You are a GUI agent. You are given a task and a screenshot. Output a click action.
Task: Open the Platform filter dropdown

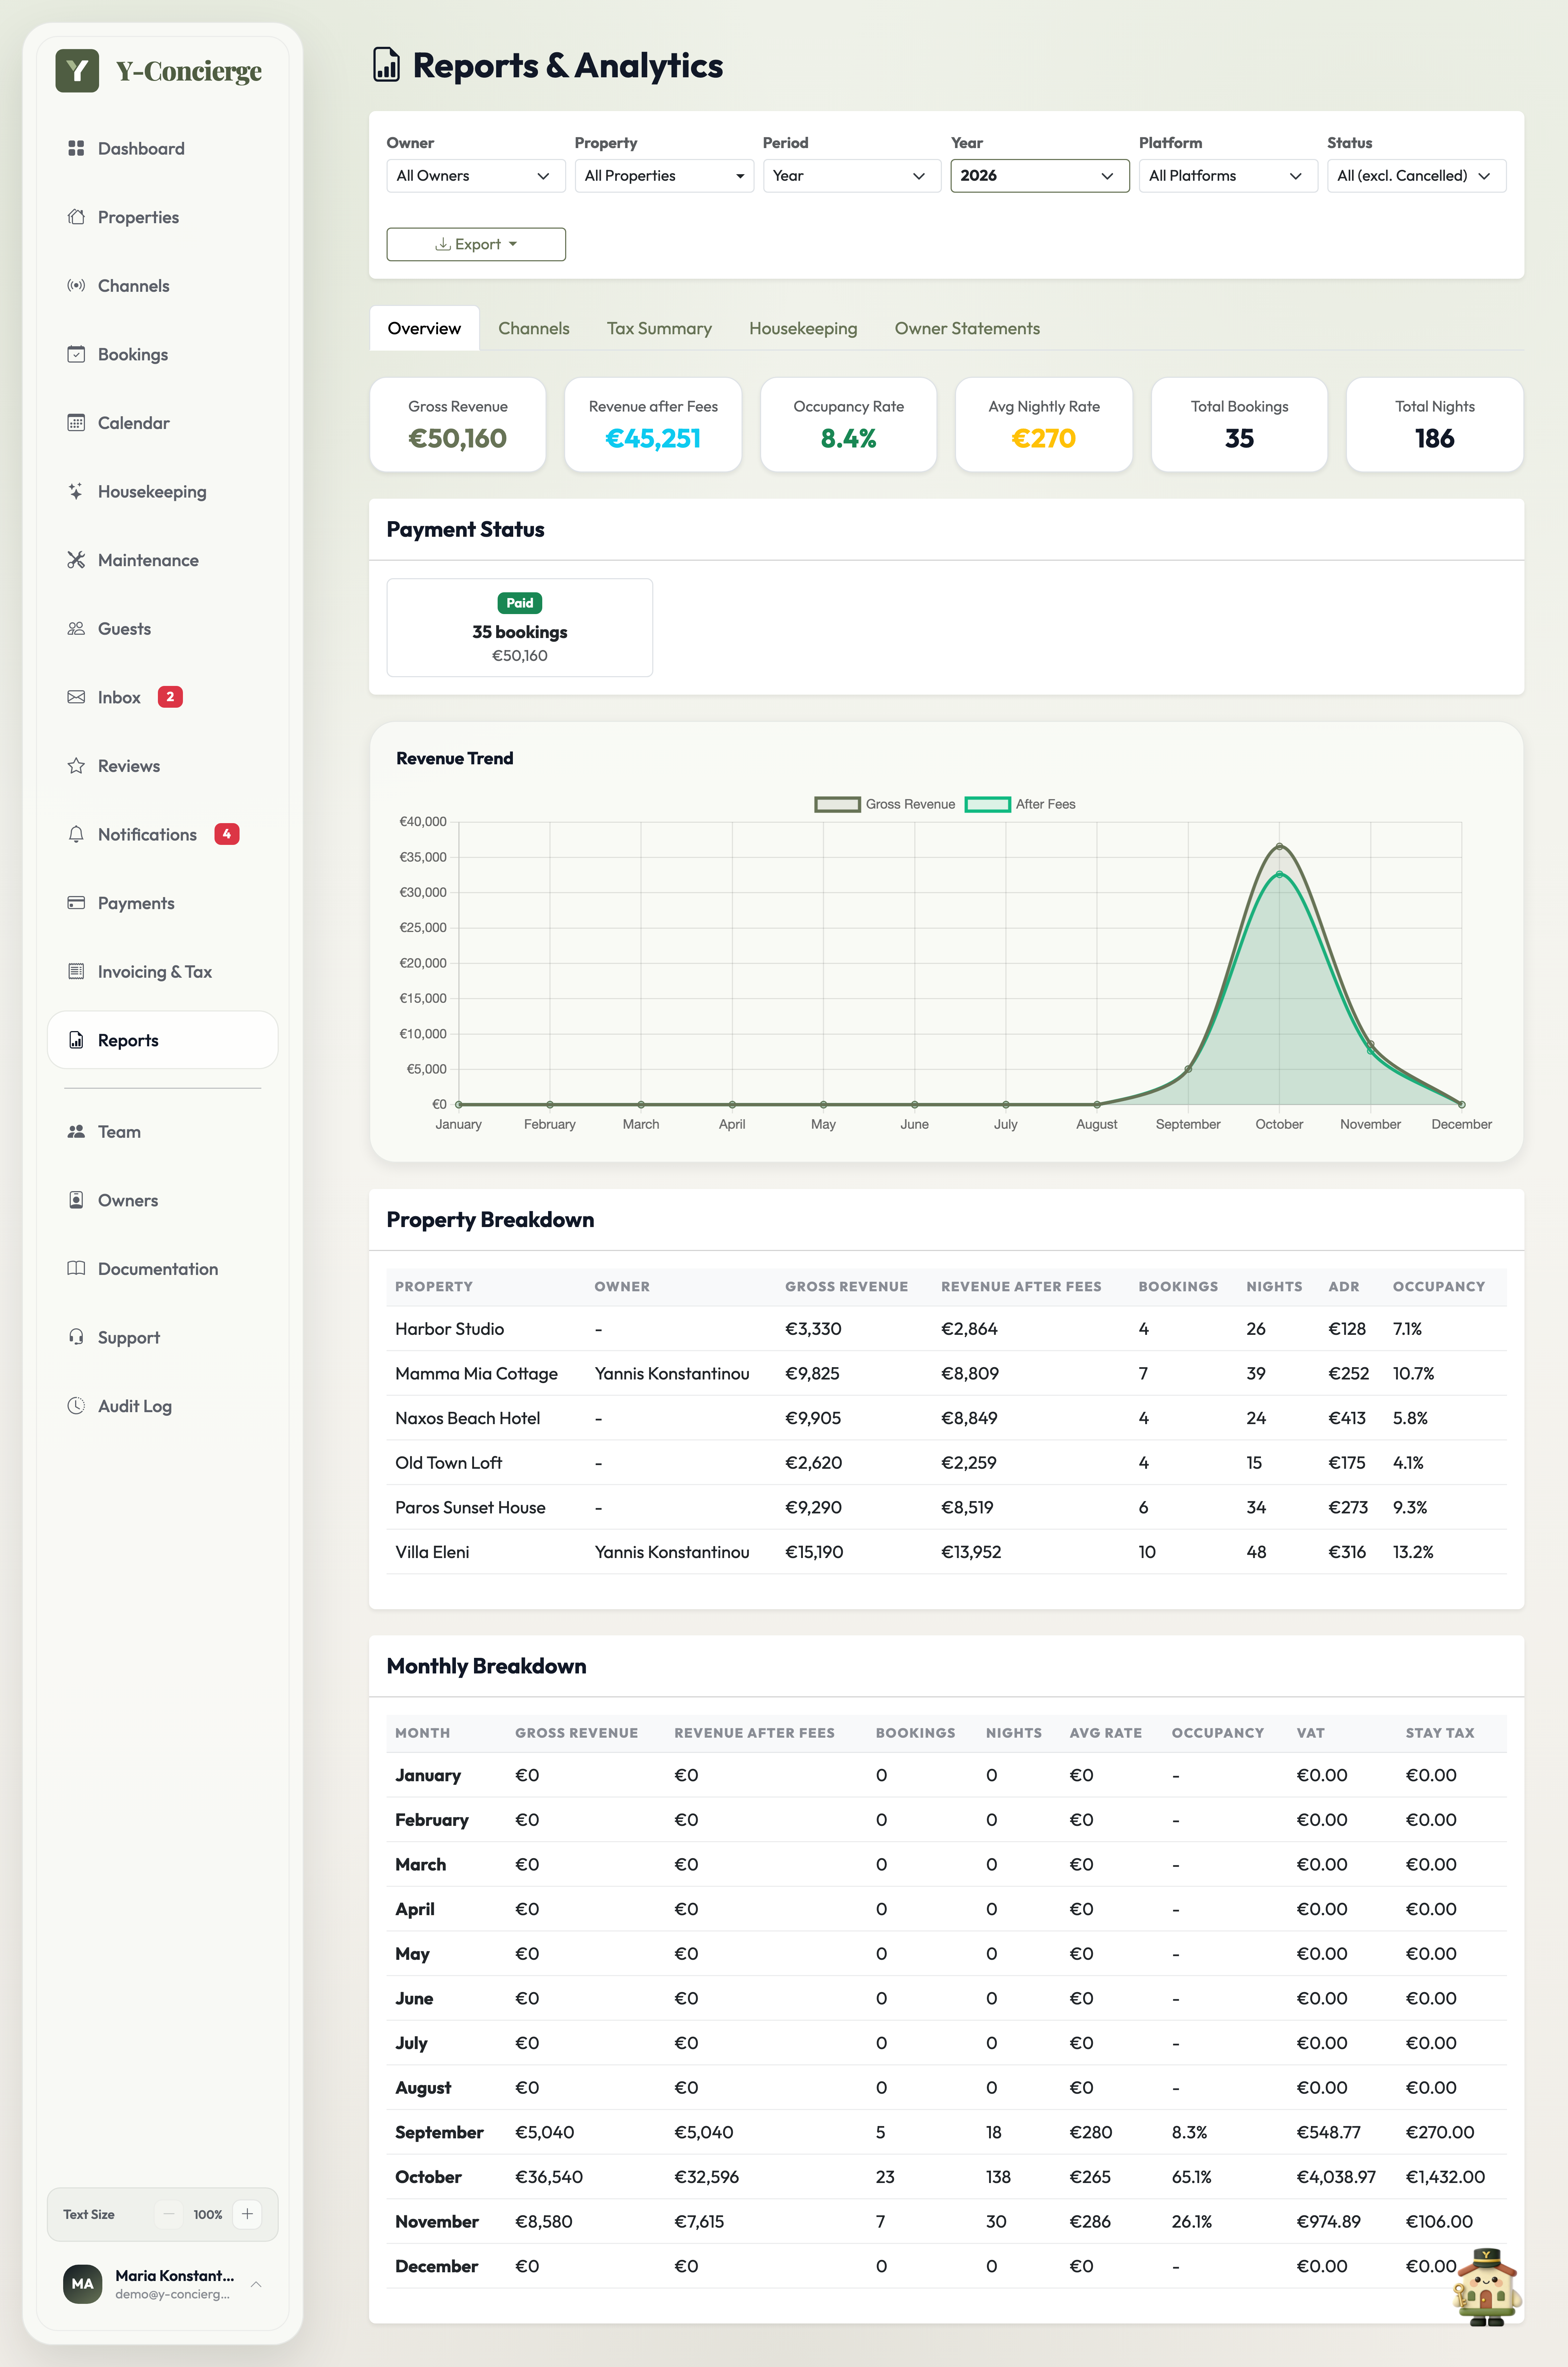coord(1228,176)
